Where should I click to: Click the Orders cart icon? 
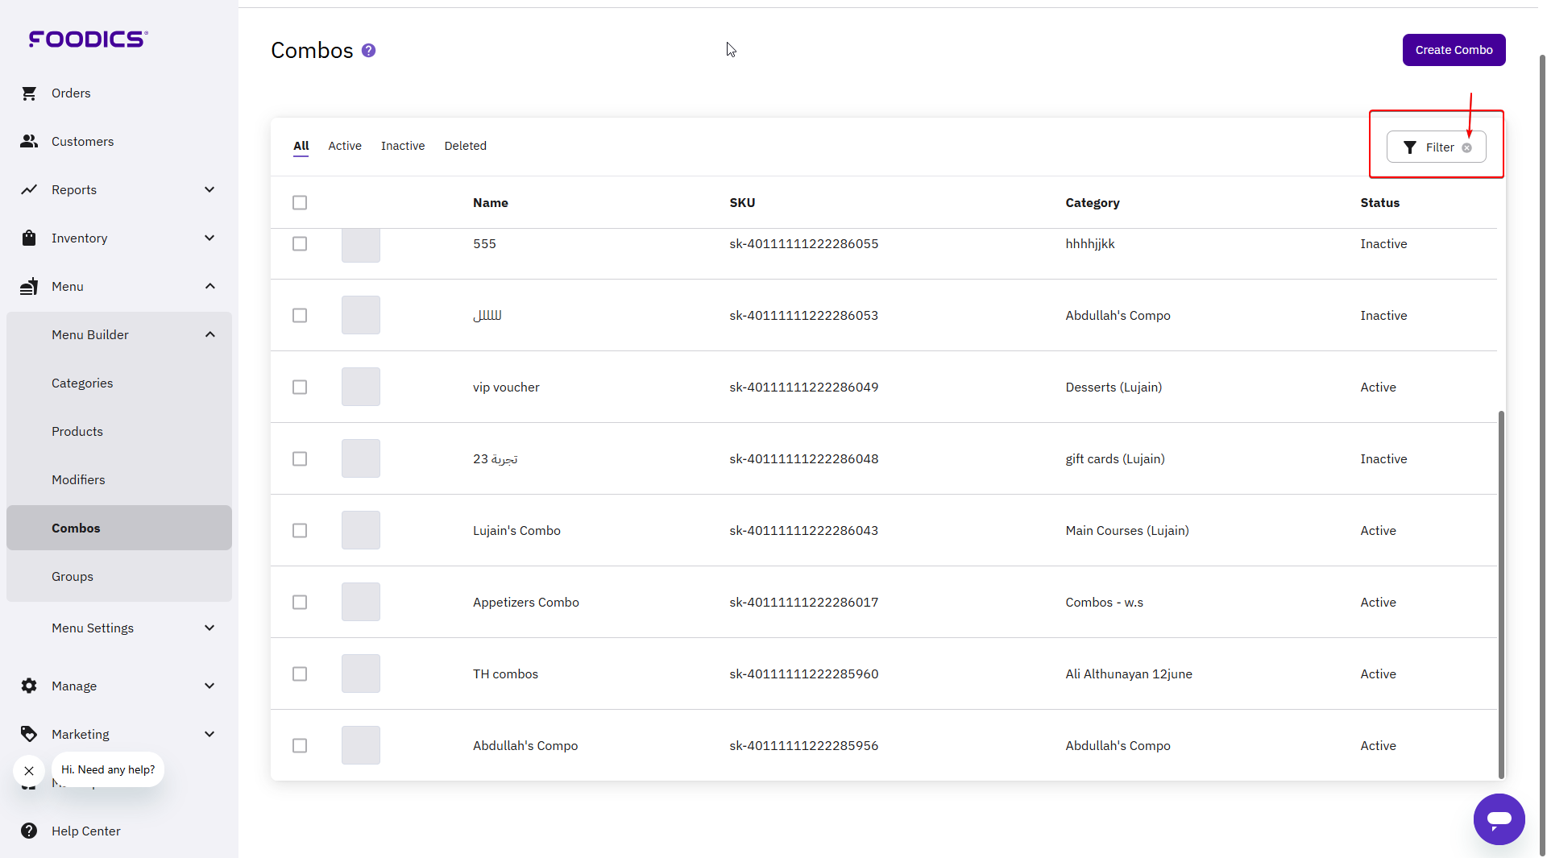click(29, 93)
